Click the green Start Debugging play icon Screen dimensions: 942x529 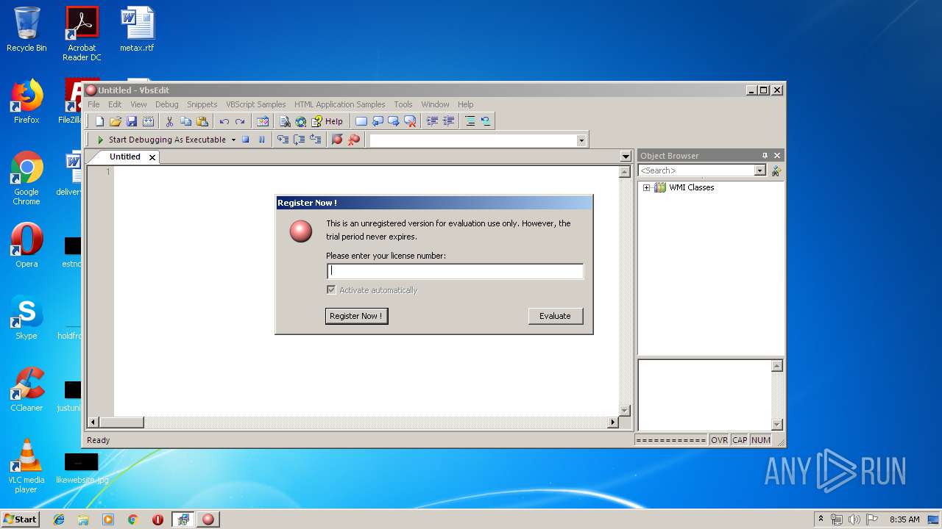[x=100, y=140]
